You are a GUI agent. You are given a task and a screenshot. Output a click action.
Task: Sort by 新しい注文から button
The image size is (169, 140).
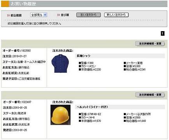pyautogui.click(x=116, y=15)
